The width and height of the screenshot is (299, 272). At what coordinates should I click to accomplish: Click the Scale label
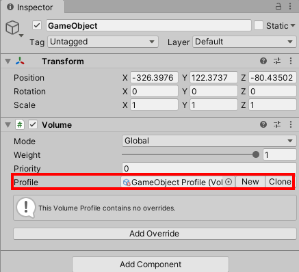[25, 105]
